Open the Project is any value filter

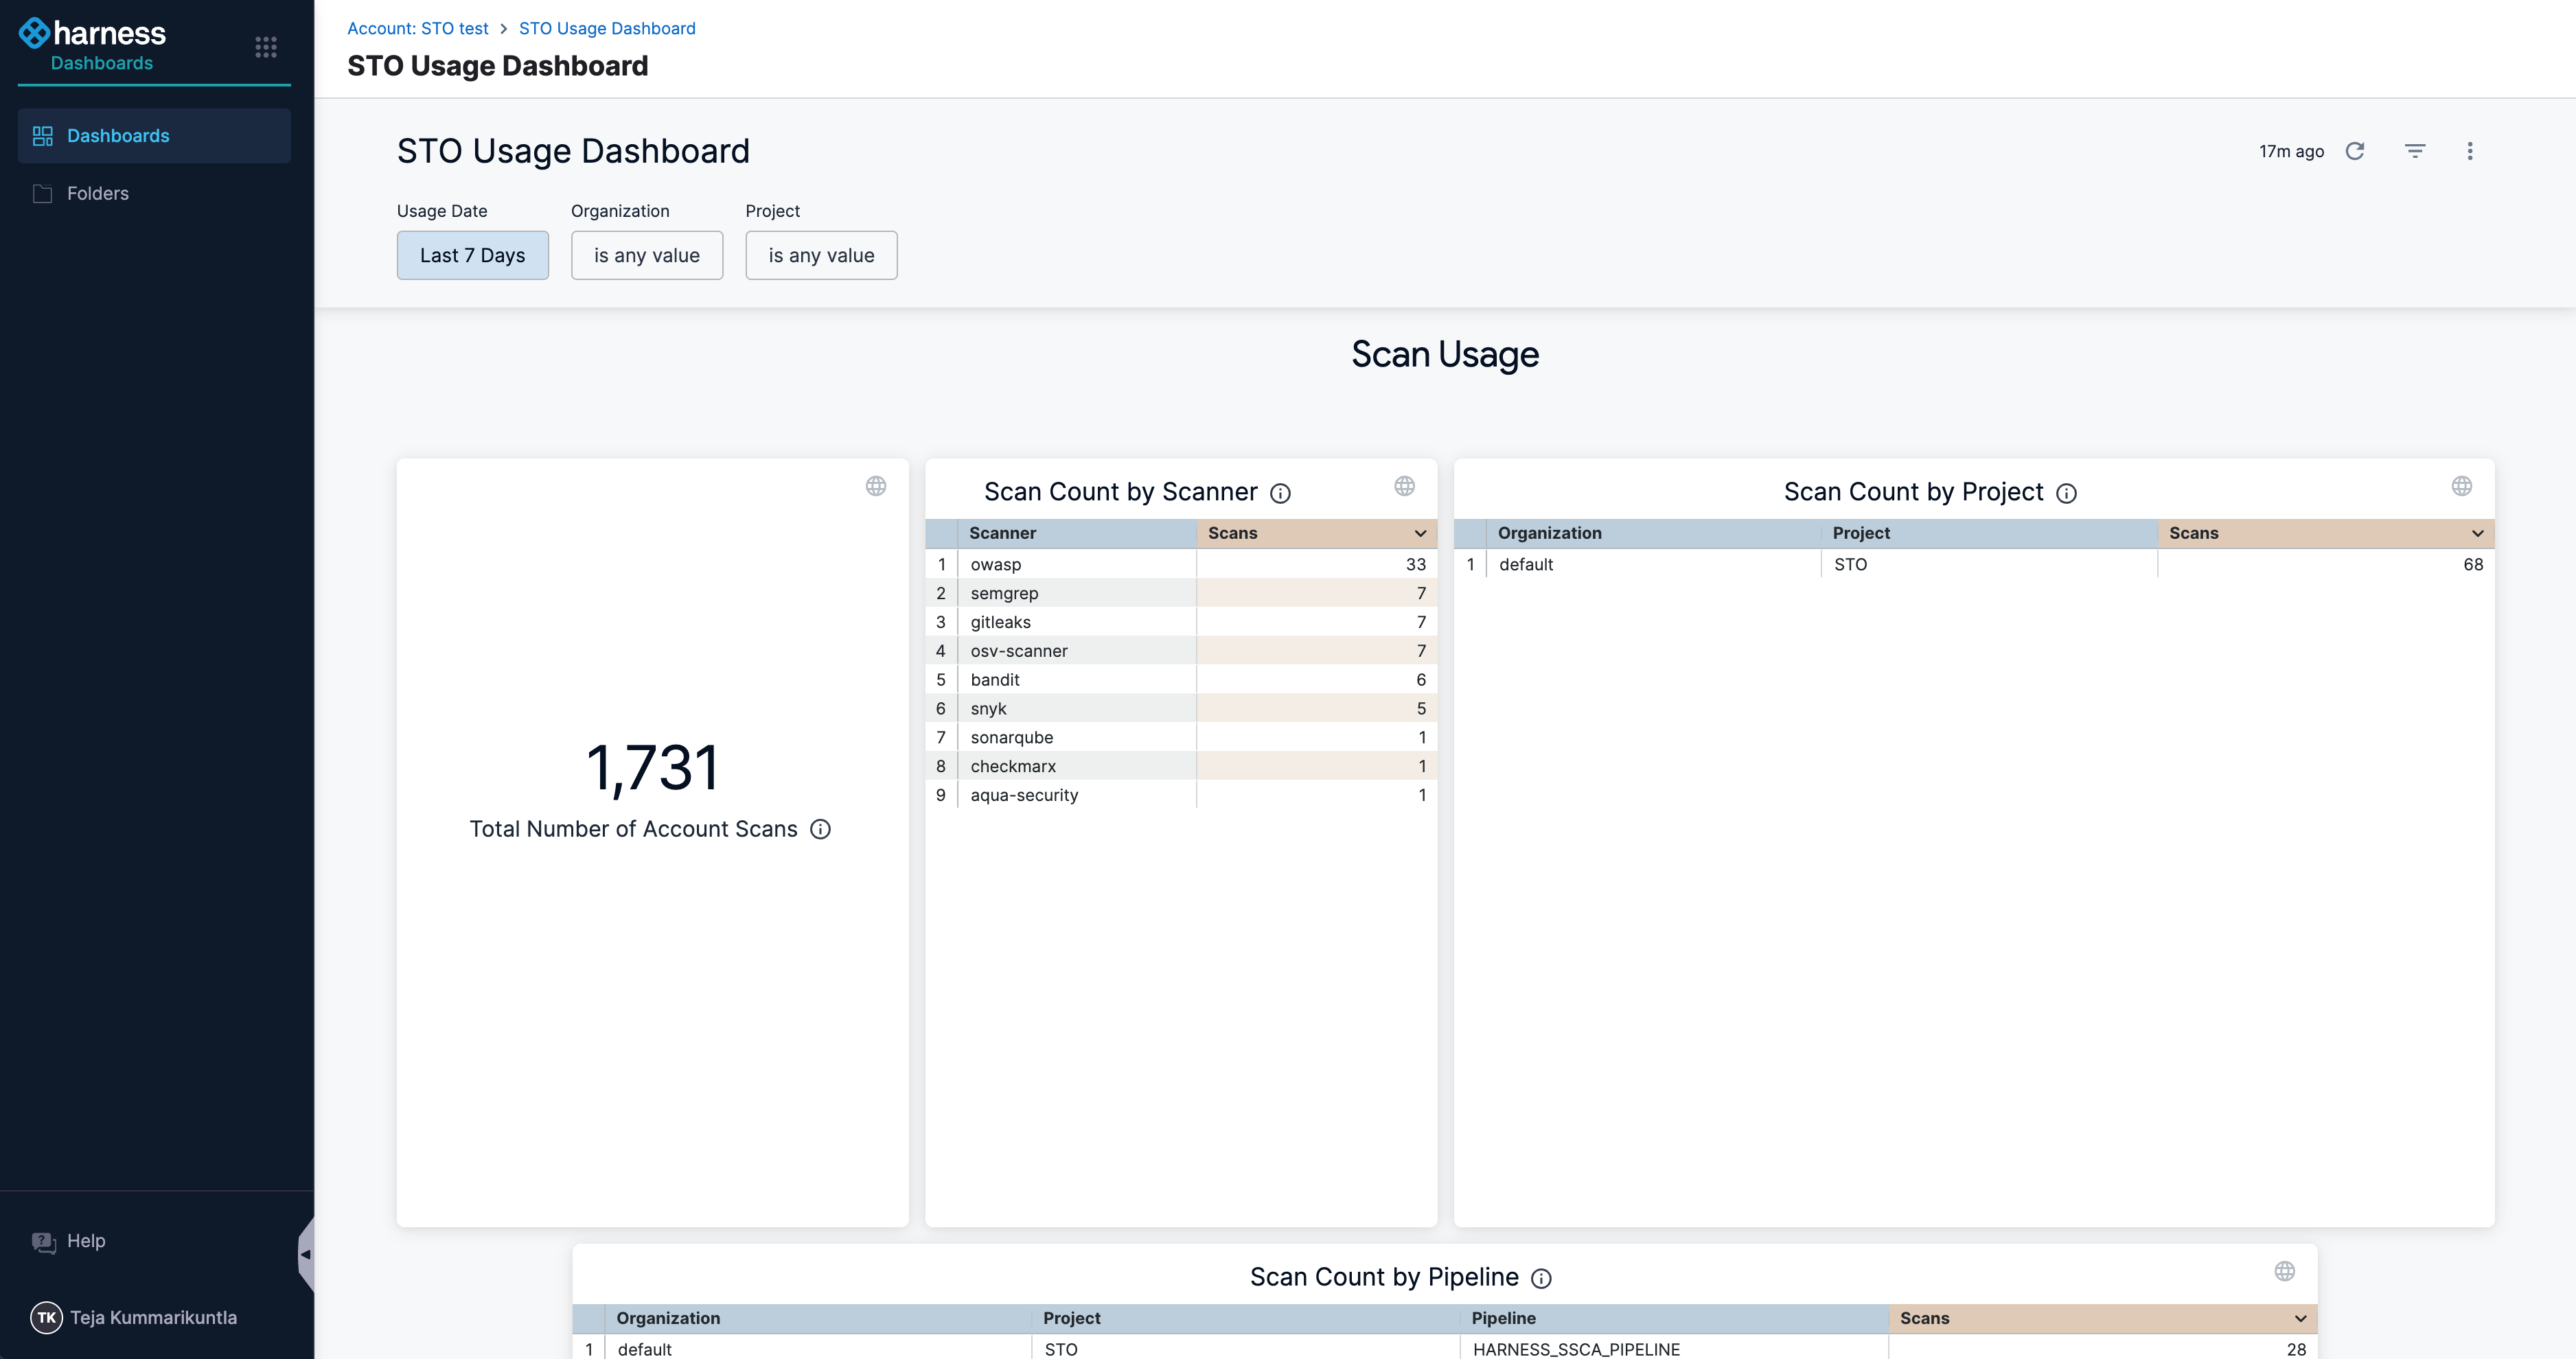pyautogui.click(x=820, y=255)
